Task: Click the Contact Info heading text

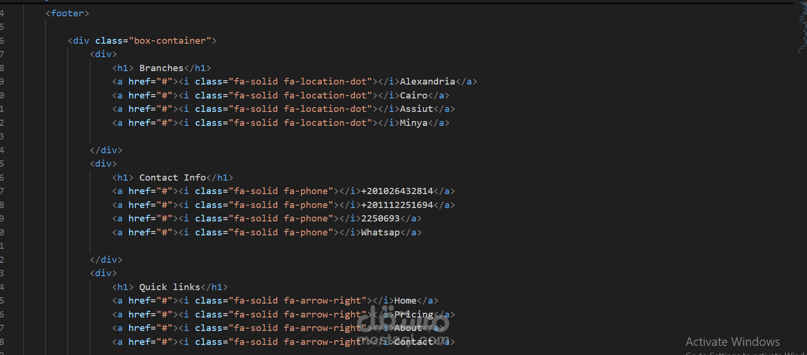Action: [172, 178]
